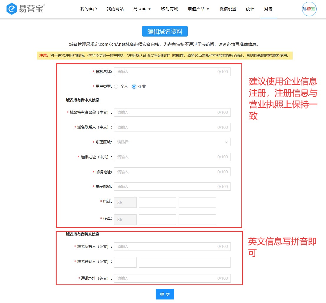Select the 财务 navigation tab
Viewport: 326px width, 303px height.
268,9
